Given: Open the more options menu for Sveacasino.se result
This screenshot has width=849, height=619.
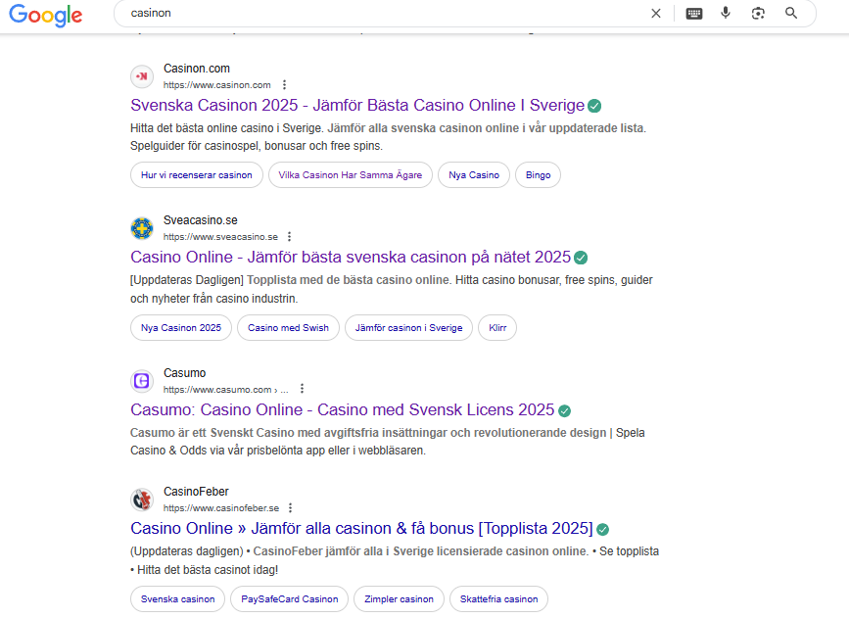Looking at the screenshot, I should click(290, 237).
